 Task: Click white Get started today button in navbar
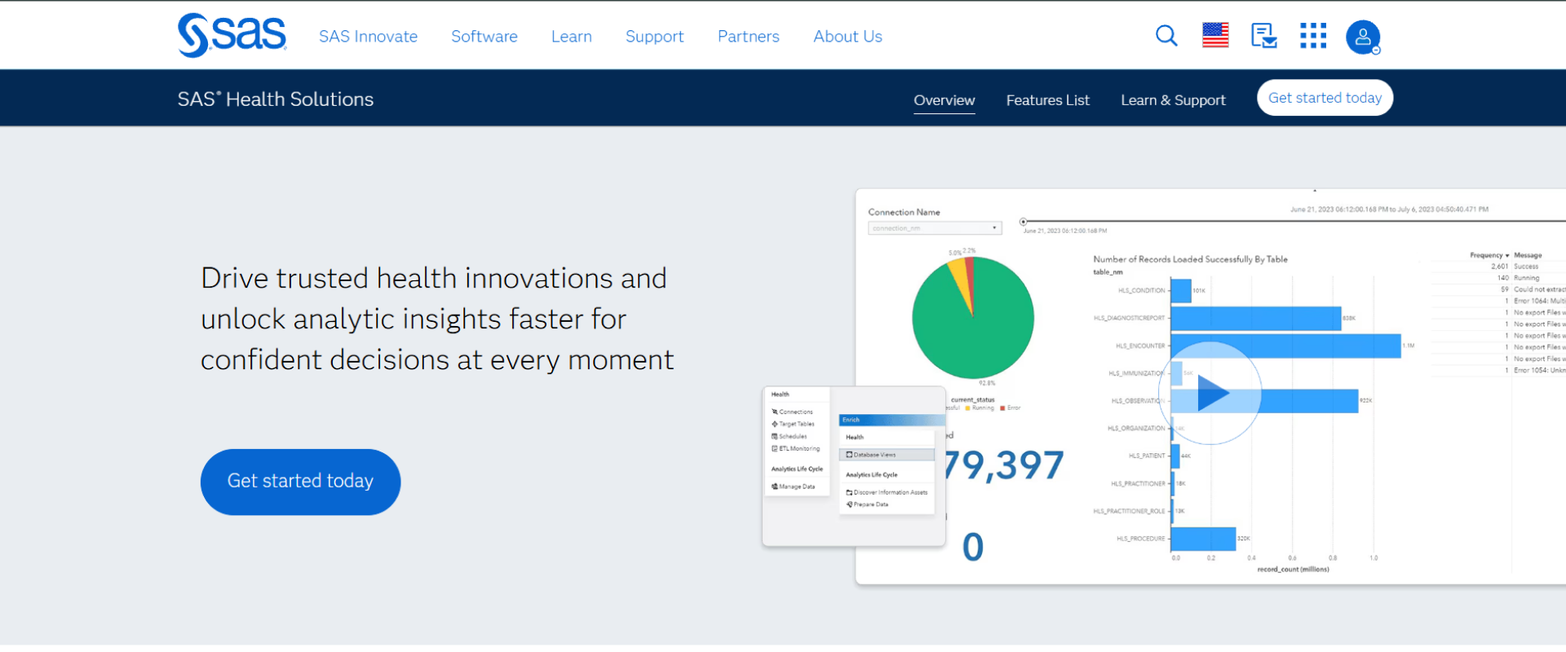(1325, 98)
